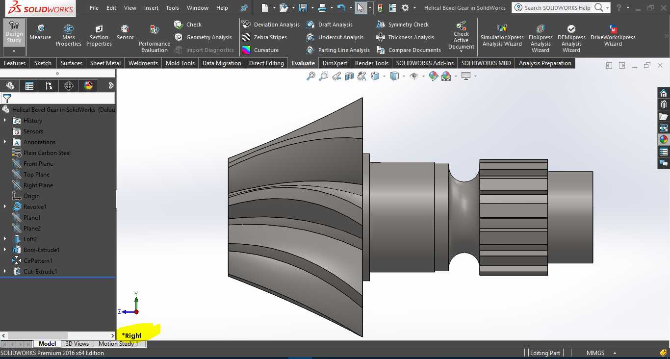Click the Motion Study 1 tab
The height and width of the screenshot is (359, 670).
118,344
